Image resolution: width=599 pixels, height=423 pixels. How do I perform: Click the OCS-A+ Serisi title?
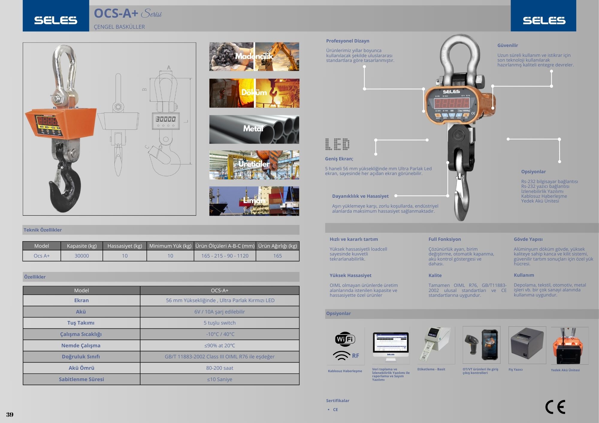128,13
